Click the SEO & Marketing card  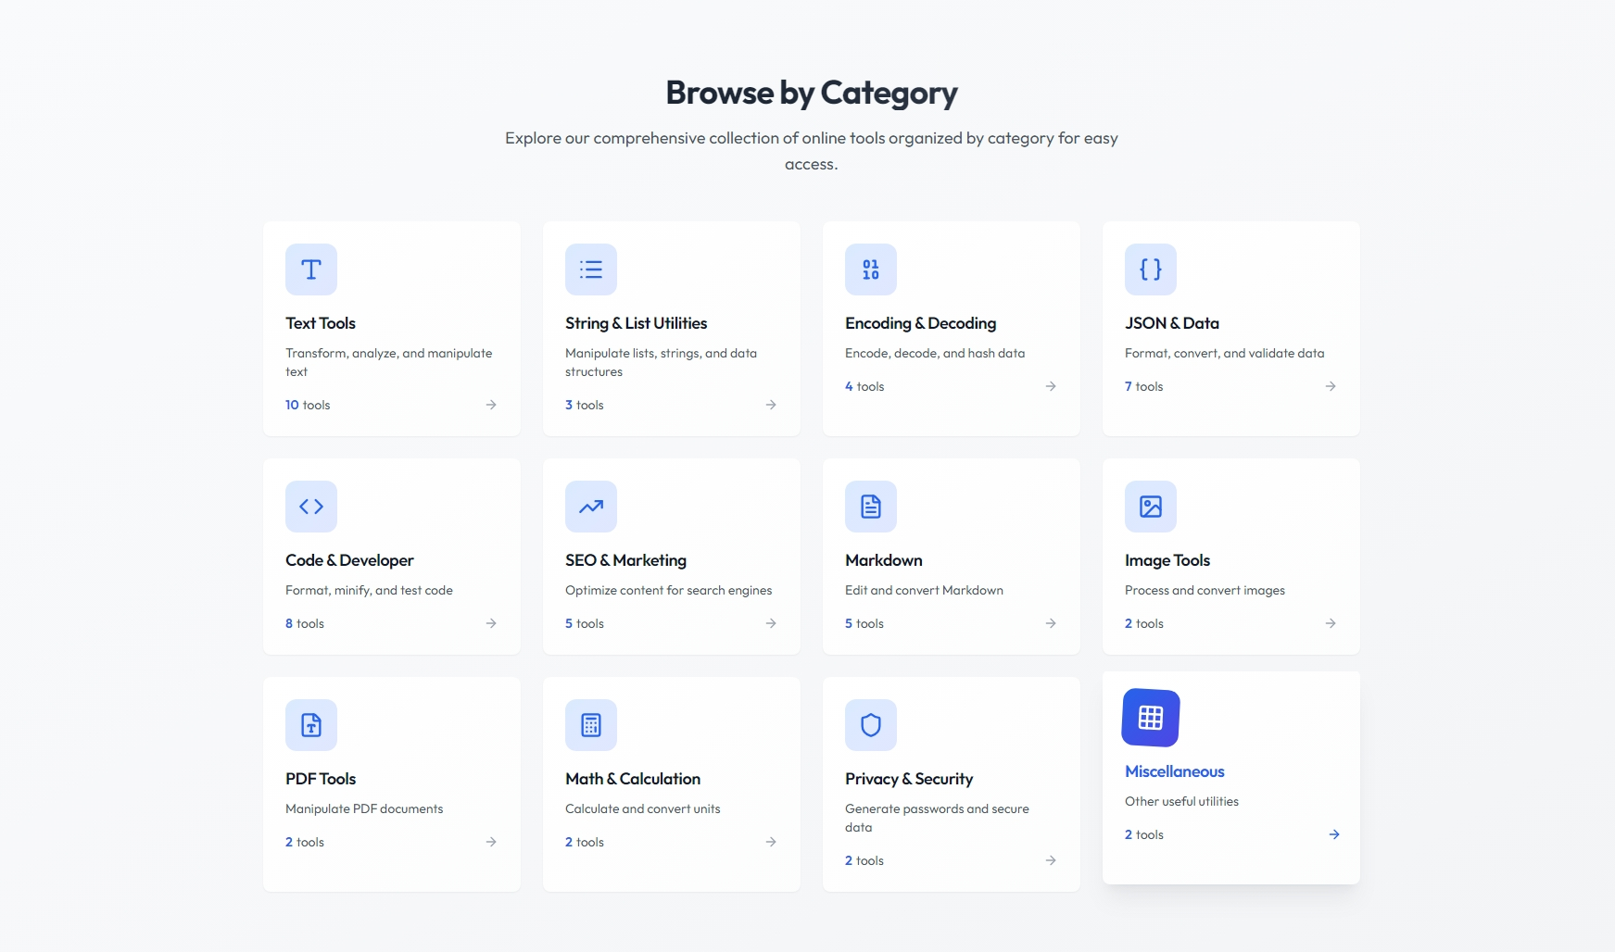(x=671, y=556)
